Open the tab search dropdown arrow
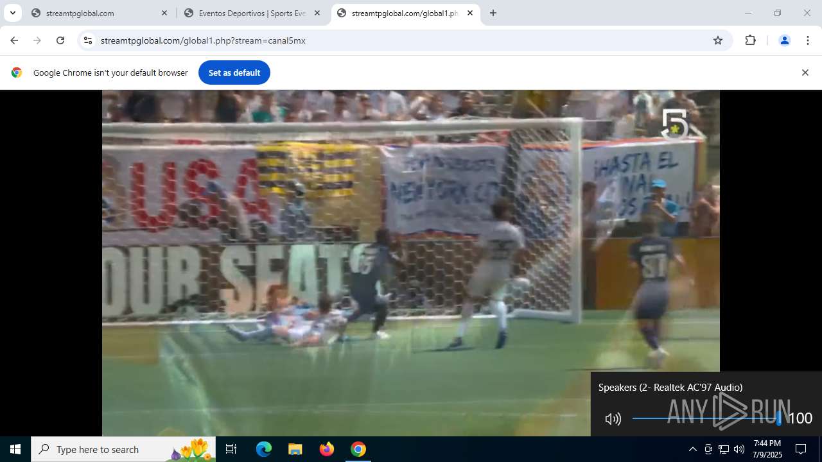The width and height of the screenshot is (822, 462). pyautogui.click(x=12, y=13)
